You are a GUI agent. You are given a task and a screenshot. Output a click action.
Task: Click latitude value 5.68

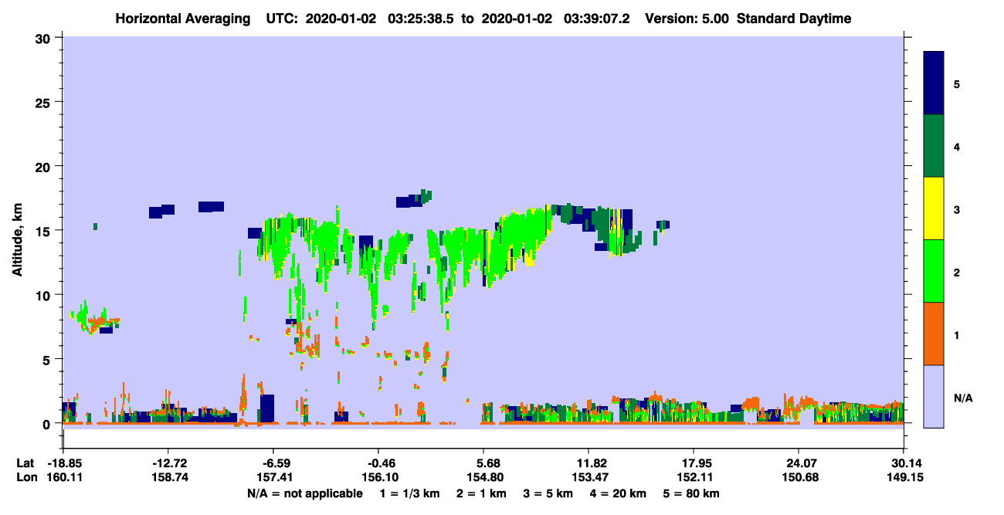tap(483, 463)
